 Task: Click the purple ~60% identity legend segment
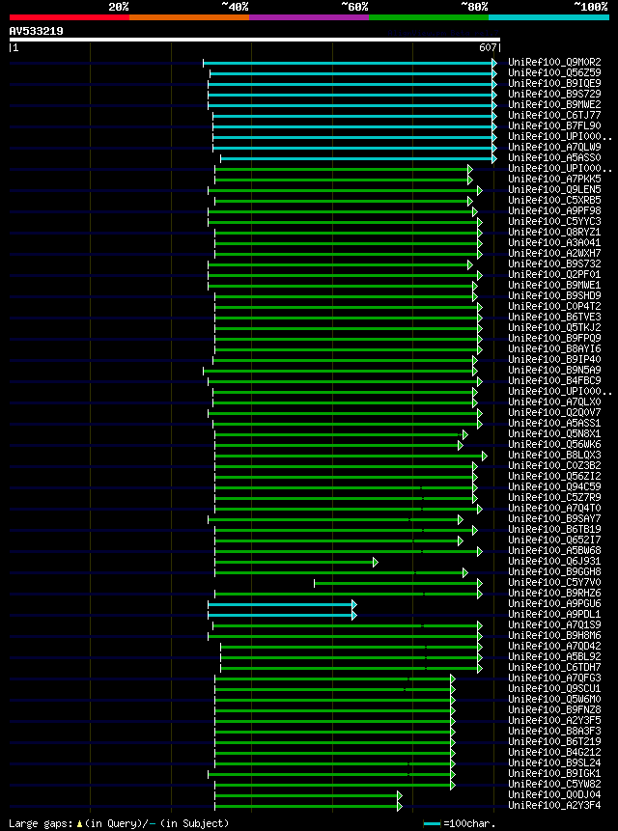coord(309,17)
